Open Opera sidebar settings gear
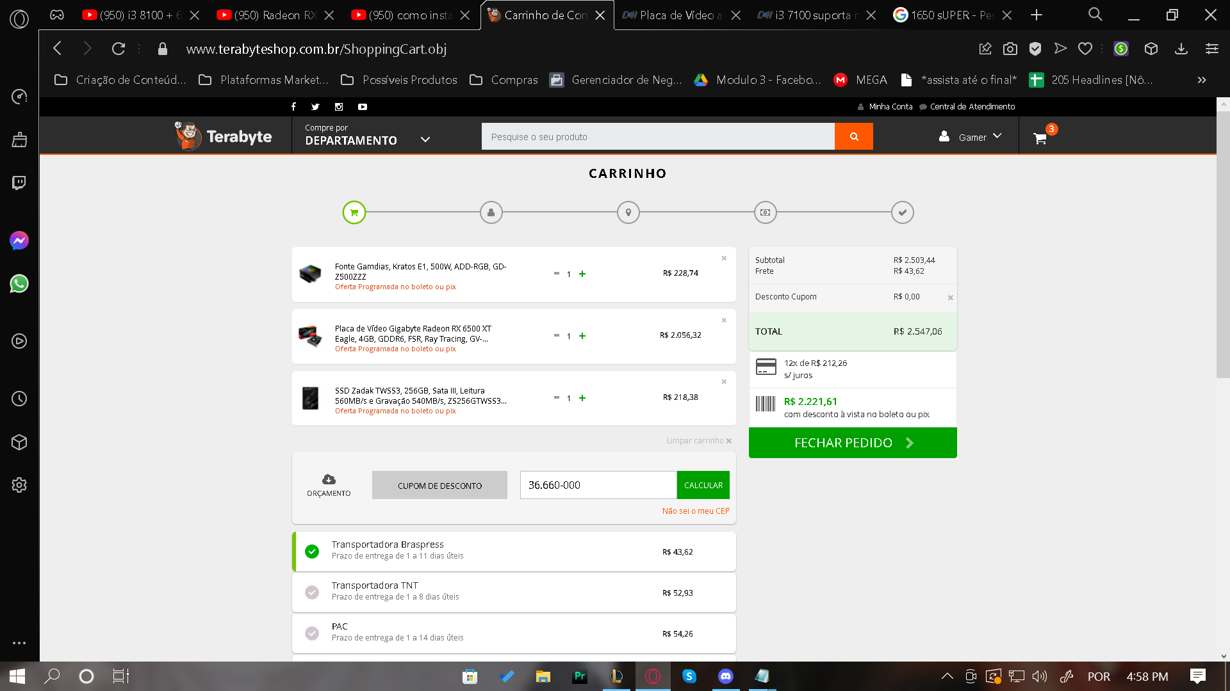Image resolution: width=1230 pixels, height=691 pixels. (x=19, y=485)
